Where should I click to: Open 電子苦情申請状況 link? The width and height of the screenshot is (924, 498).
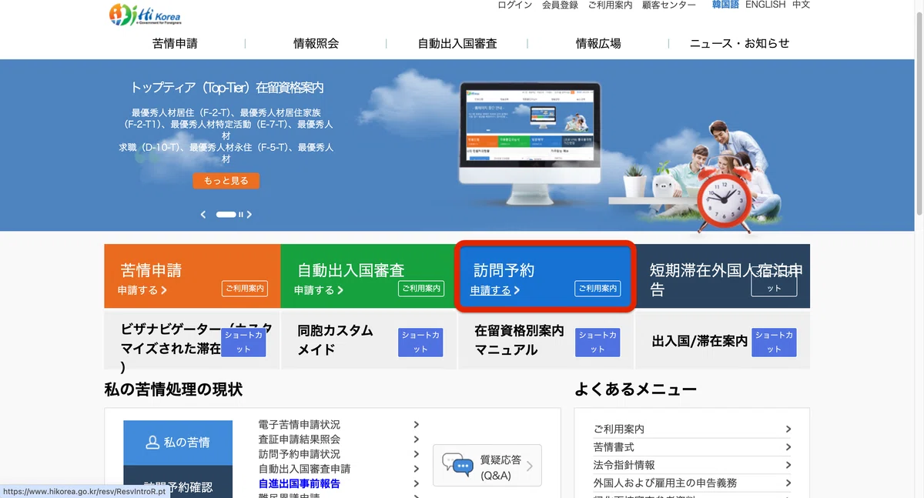299,425
